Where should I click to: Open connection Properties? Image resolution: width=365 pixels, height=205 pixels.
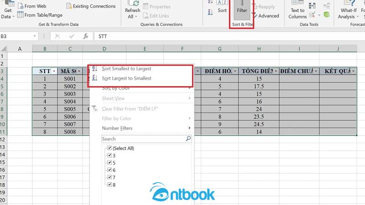pyautogui.click(x=156, y=7)
